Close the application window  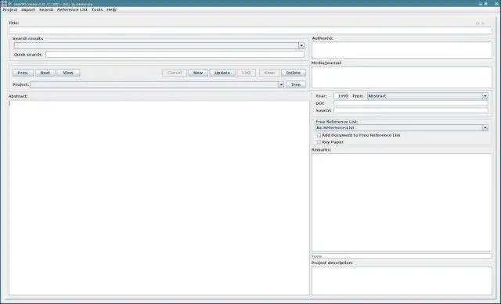coord(496,3)
